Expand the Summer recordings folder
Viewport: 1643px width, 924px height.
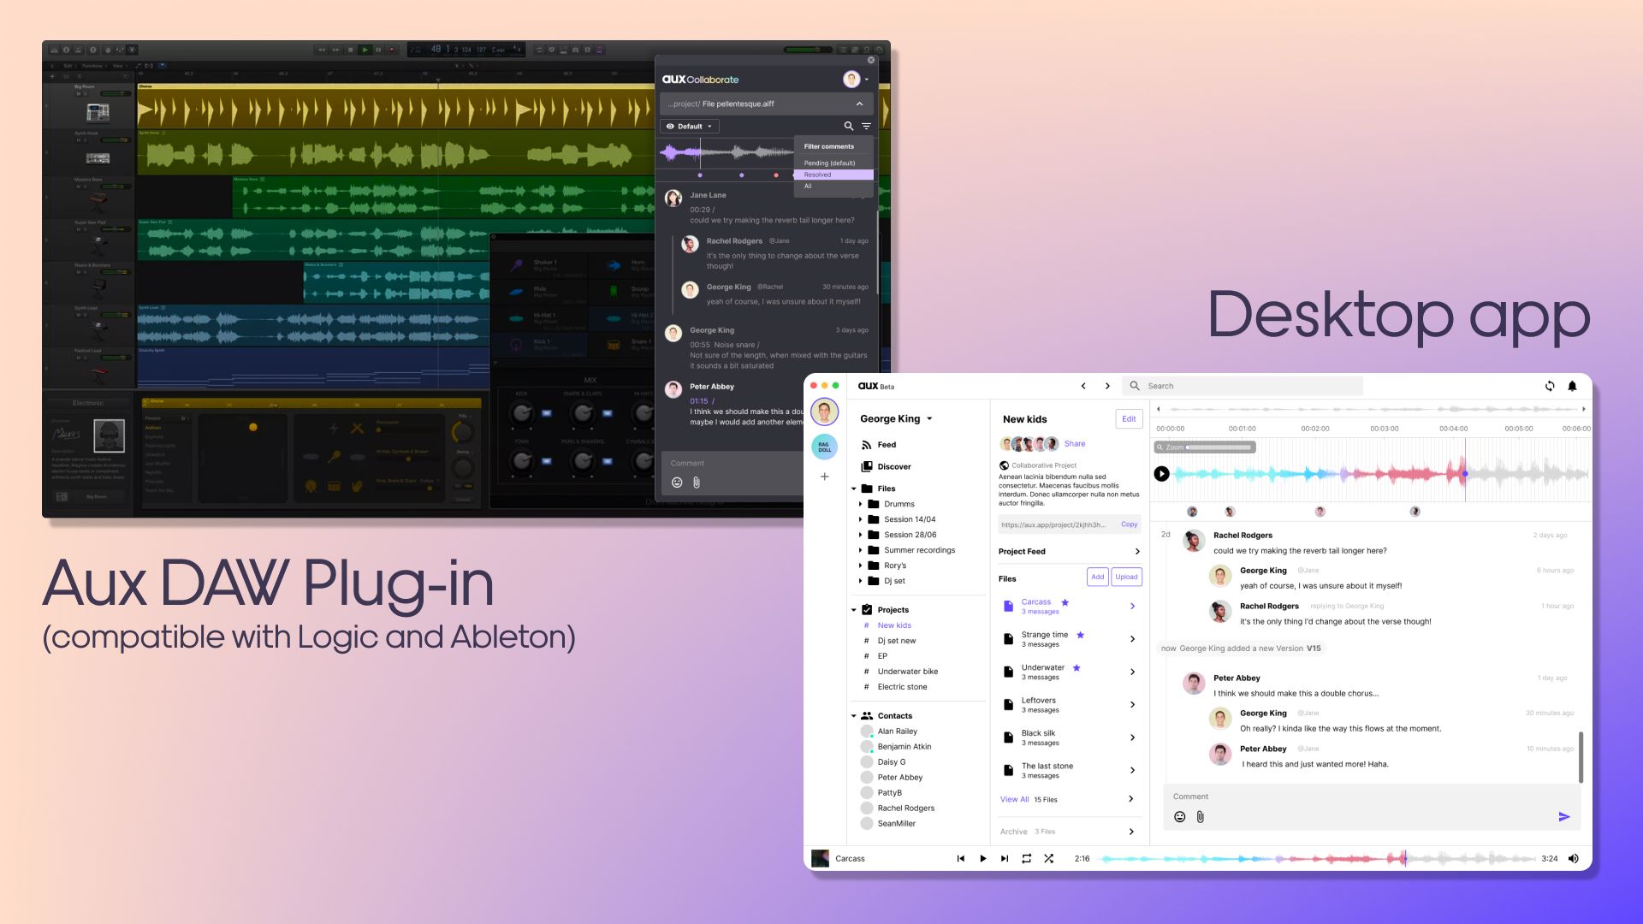(x=861, y=550)
